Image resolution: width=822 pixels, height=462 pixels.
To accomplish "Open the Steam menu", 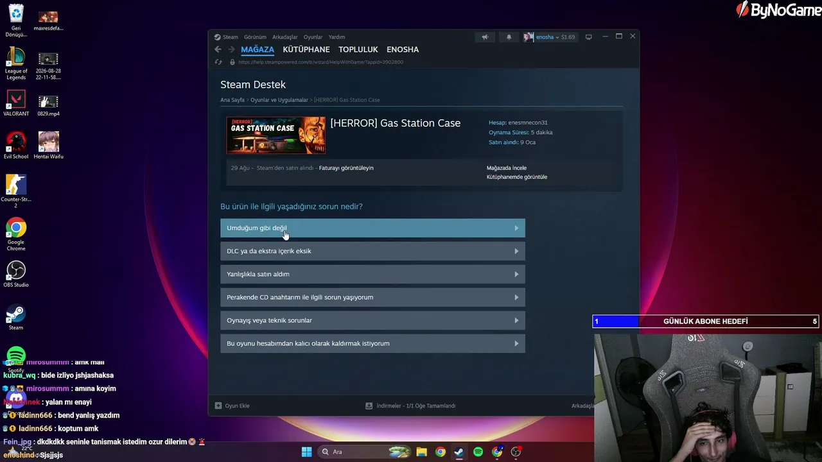I will click(x=231, y=37).
